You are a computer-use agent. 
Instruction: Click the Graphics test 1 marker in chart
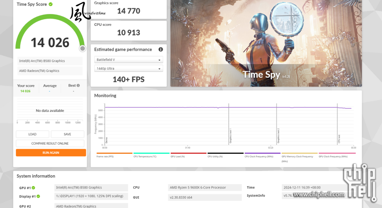(230, 136)
